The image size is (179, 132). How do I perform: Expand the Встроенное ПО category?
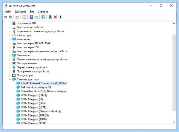click(10, 23)
